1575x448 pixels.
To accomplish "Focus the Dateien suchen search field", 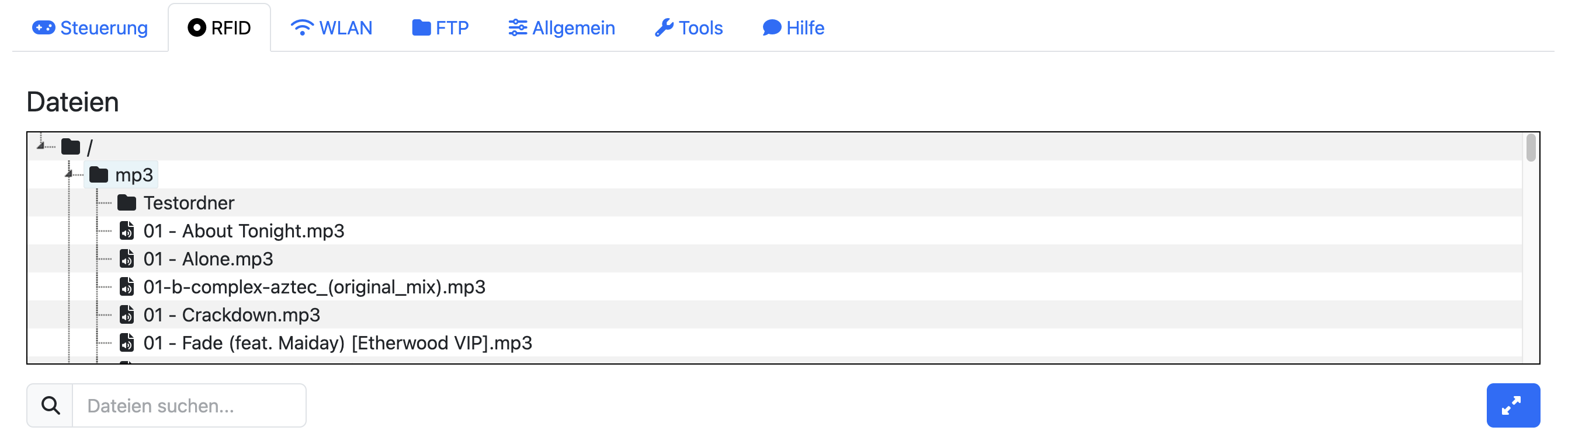I will click(x=189, y=405).
